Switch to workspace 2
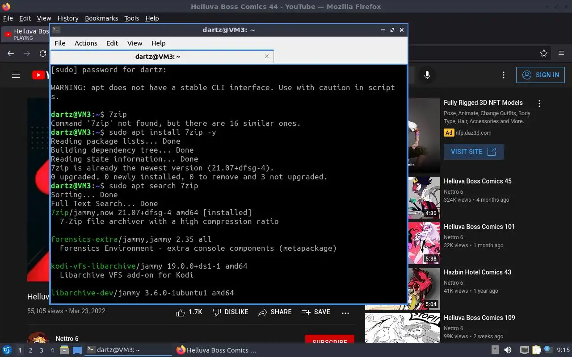 tap(31, 350)
